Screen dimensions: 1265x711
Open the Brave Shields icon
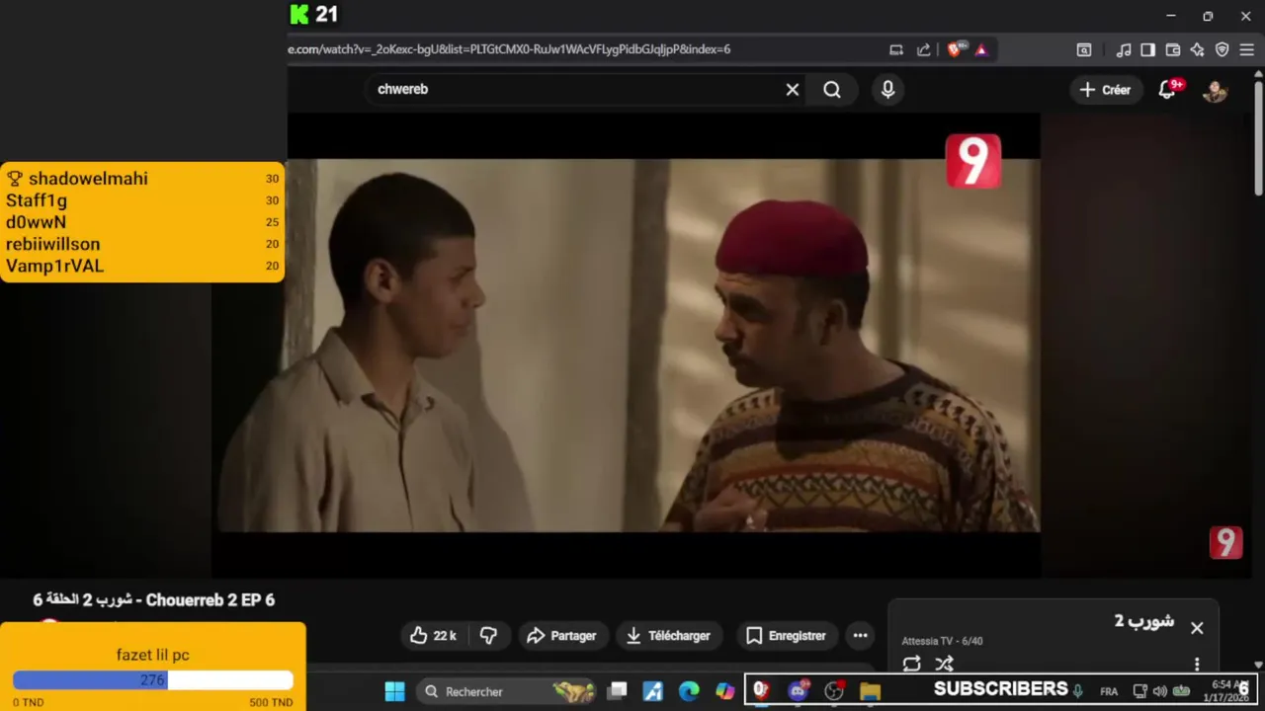tap(955, 49)
